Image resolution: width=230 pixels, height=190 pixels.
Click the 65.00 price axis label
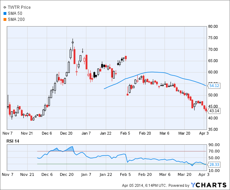pyautogui.click(x=213, y=61)
